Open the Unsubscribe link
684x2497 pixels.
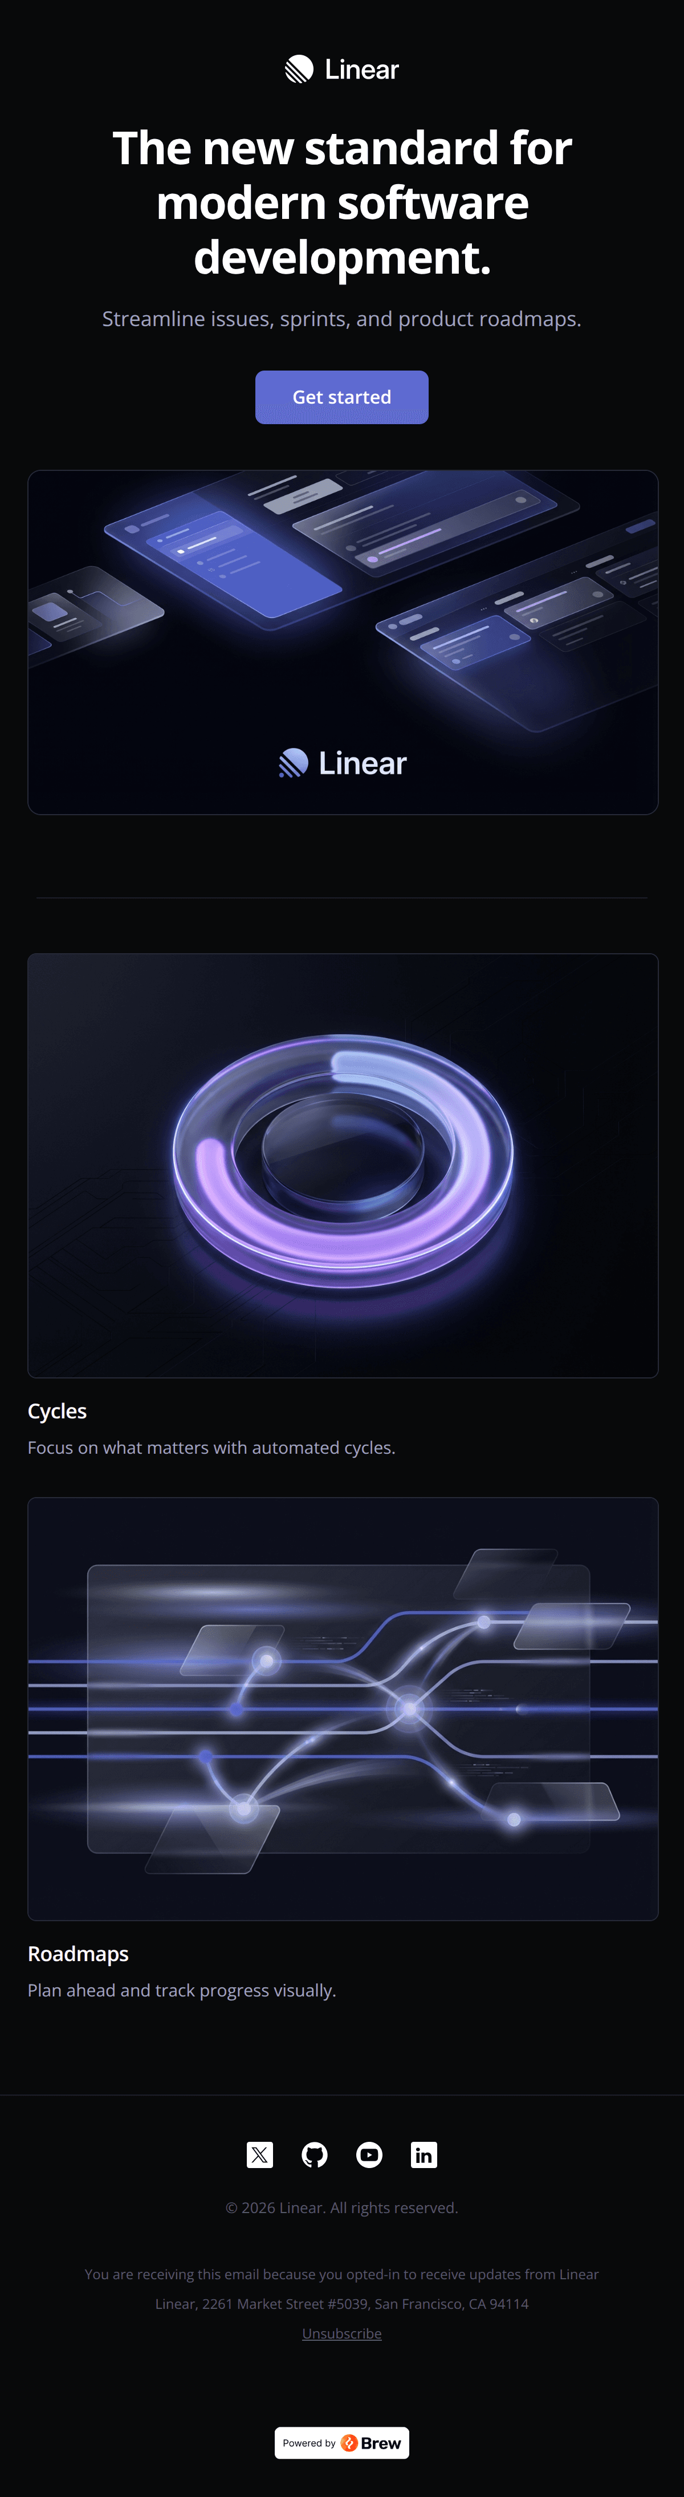(x=341, y=2333)
